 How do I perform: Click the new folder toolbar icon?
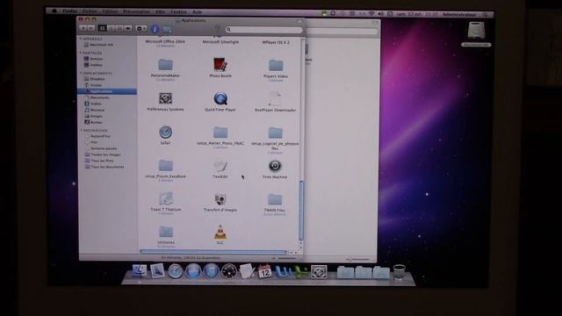click(168, 29)
